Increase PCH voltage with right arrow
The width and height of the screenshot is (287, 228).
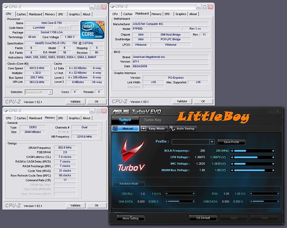tap(278, 193)
